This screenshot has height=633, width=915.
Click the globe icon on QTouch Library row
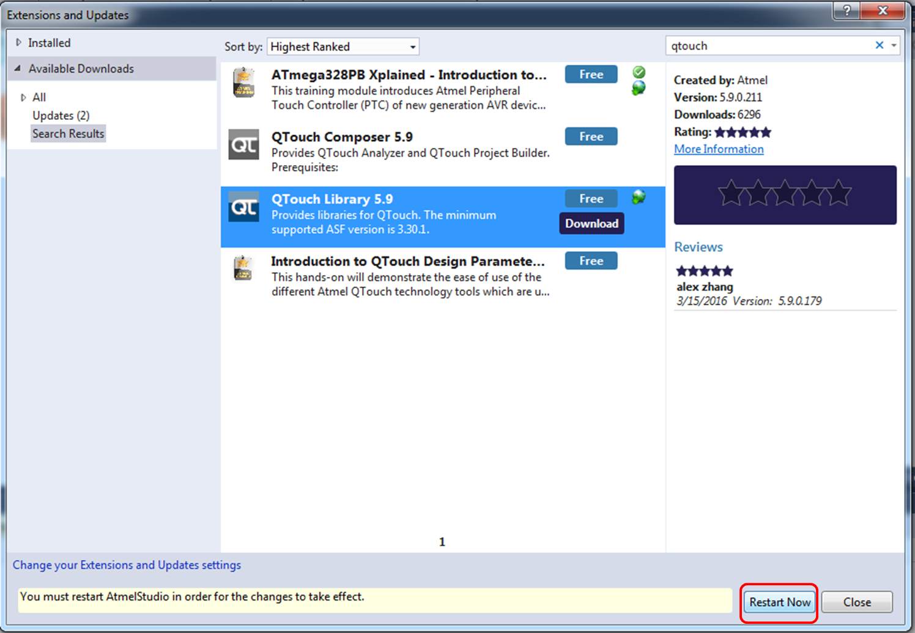(639, 197)
